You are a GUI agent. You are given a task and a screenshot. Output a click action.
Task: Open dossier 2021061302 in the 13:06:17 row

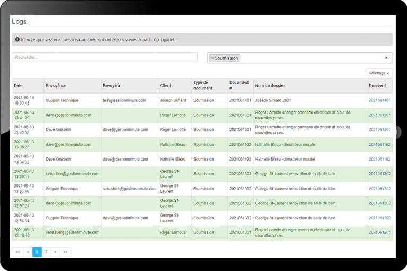click(379, 174)
